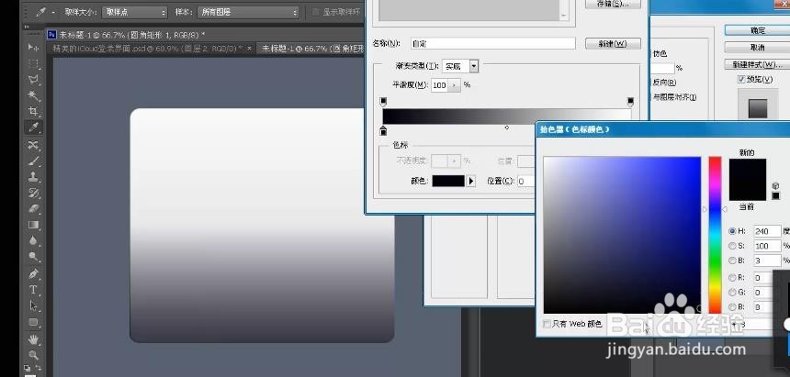
Task: Select the Path Selection tool
Action: [x=33, y=306]
